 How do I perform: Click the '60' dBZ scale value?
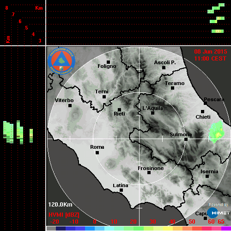click(211, 222)
